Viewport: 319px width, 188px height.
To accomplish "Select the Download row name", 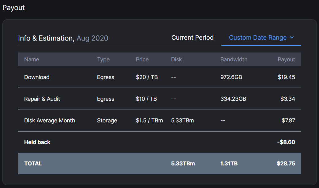I will coord(37,77).
